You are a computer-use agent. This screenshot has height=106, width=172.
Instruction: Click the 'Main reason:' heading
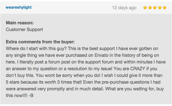(20, 23)
